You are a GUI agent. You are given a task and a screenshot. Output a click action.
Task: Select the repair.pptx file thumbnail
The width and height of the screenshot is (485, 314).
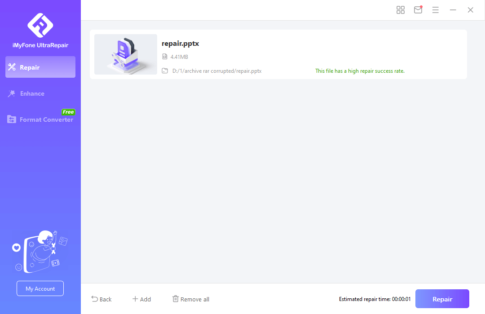(x=126, y=54)
